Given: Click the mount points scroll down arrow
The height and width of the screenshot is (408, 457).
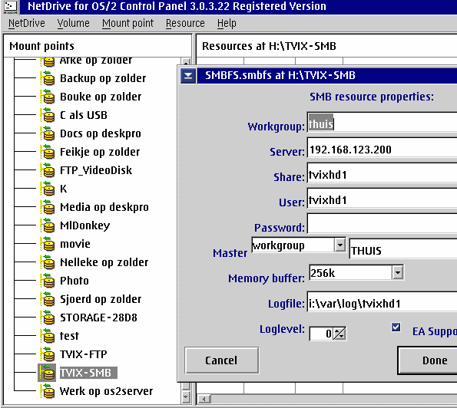Looking at the screenshot, I should pos(186,396).
